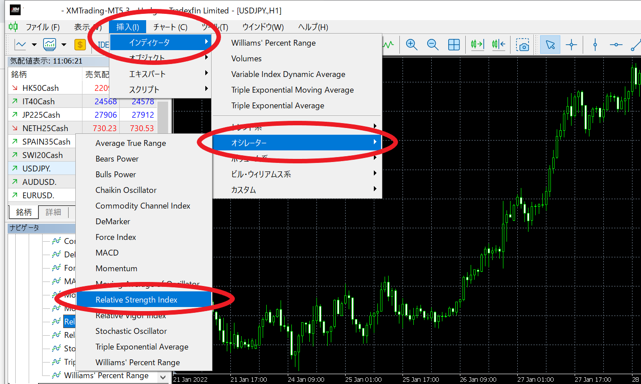Click the horizontal line drawing tool
Viewport: 641px width, 384px height.
pyautogui.click(x=616, y=44)
